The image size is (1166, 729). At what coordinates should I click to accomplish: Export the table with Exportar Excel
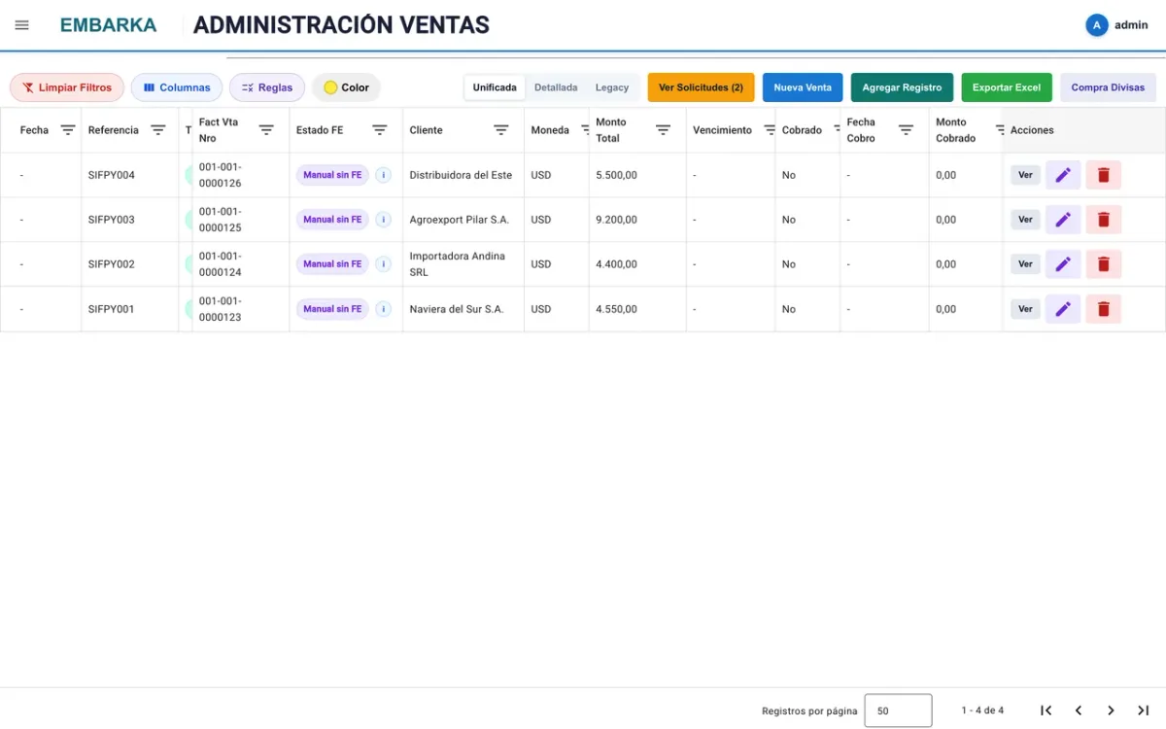tap(1007, 87)
